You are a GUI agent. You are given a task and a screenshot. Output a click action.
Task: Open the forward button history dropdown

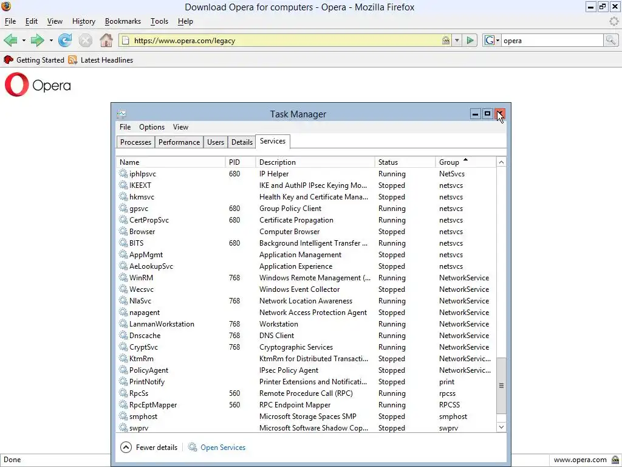[51, 41]
